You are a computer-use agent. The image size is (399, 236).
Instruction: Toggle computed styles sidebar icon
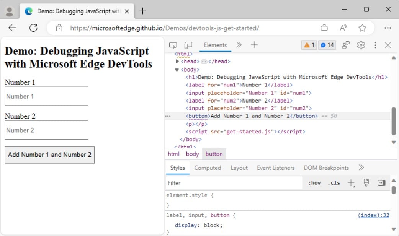pyautogui.click(x=381, y=182)
